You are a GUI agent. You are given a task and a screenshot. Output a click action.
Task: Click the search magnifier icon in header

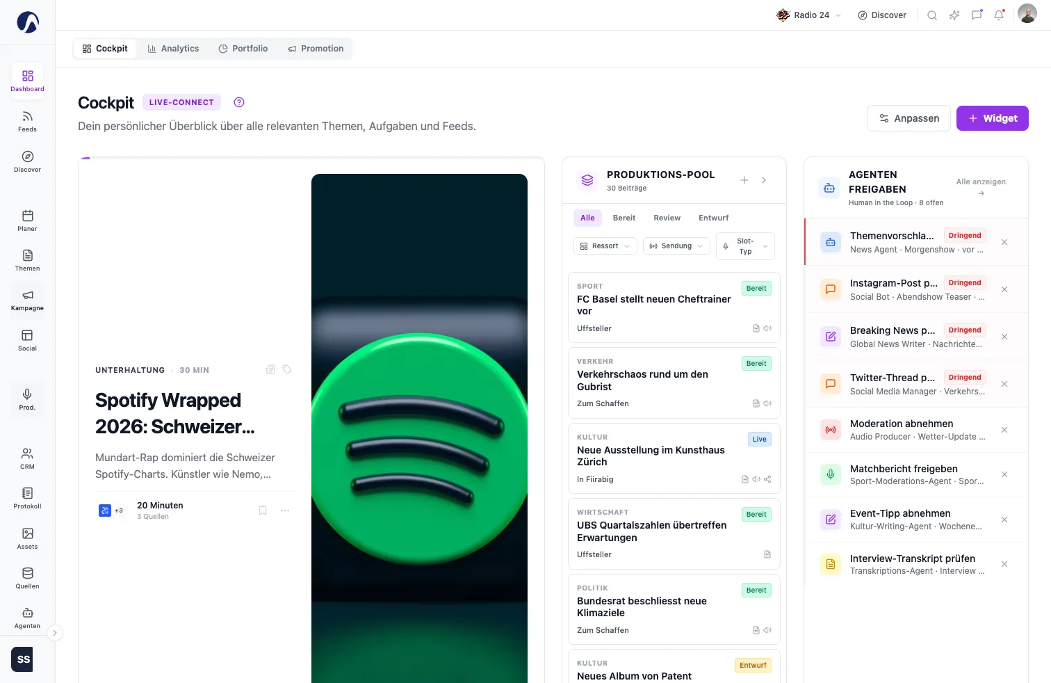[x=932, y=15]
